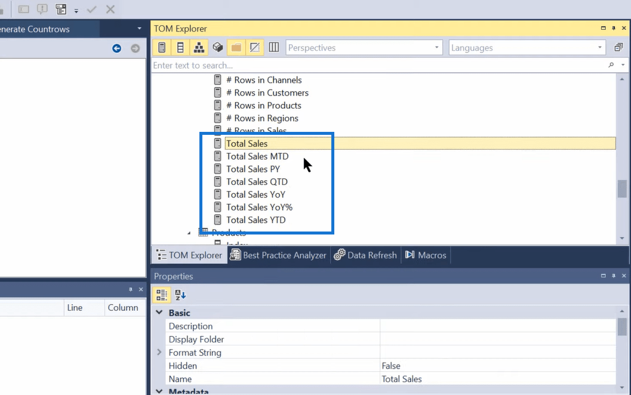Image resolution: width=631 pixels, height=395 pixels.
Task: Open the Macros tab
Action: 426,255
